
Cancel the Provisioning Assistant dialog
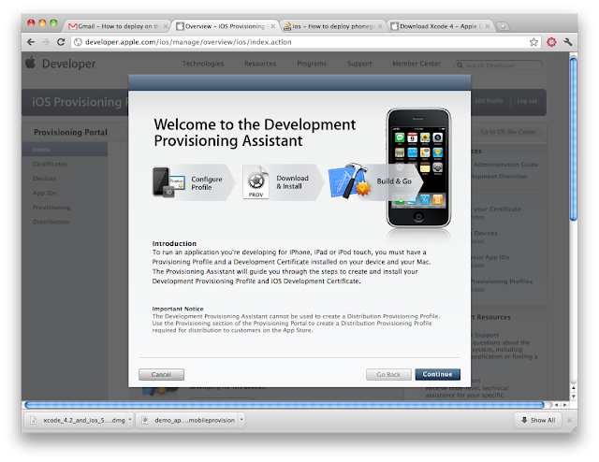[161, 374]
